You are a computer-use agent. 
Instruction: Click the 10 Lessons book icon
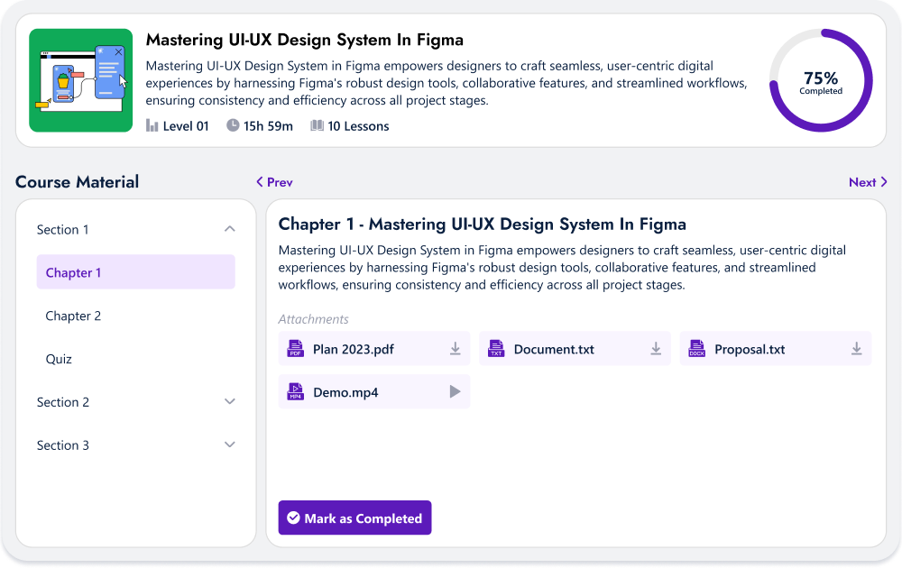[317, 126]
